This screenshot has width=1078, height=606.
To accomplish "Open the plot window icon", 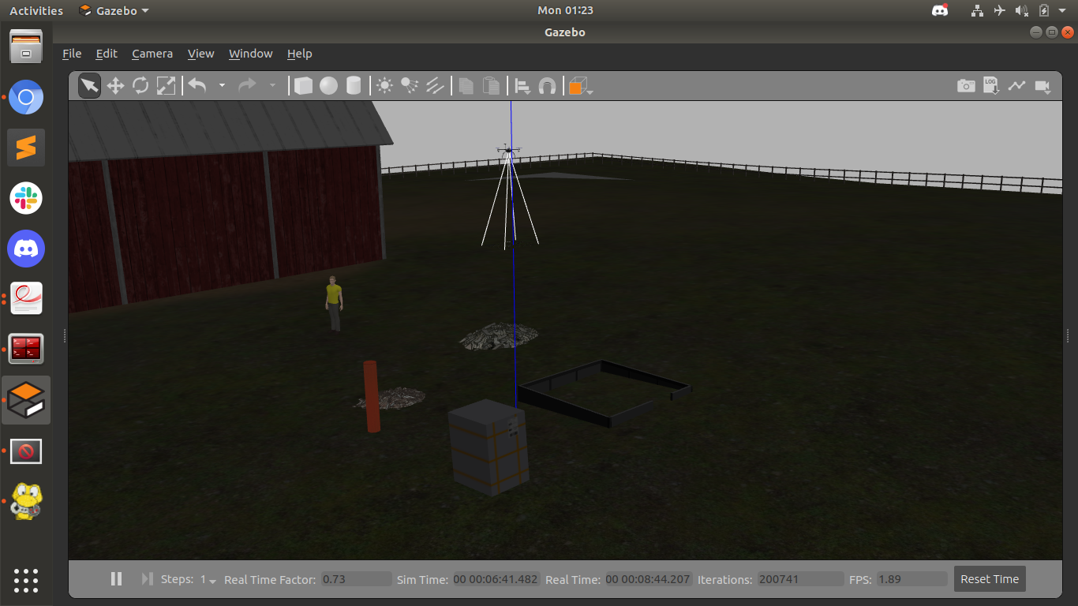I will 1016,86.
